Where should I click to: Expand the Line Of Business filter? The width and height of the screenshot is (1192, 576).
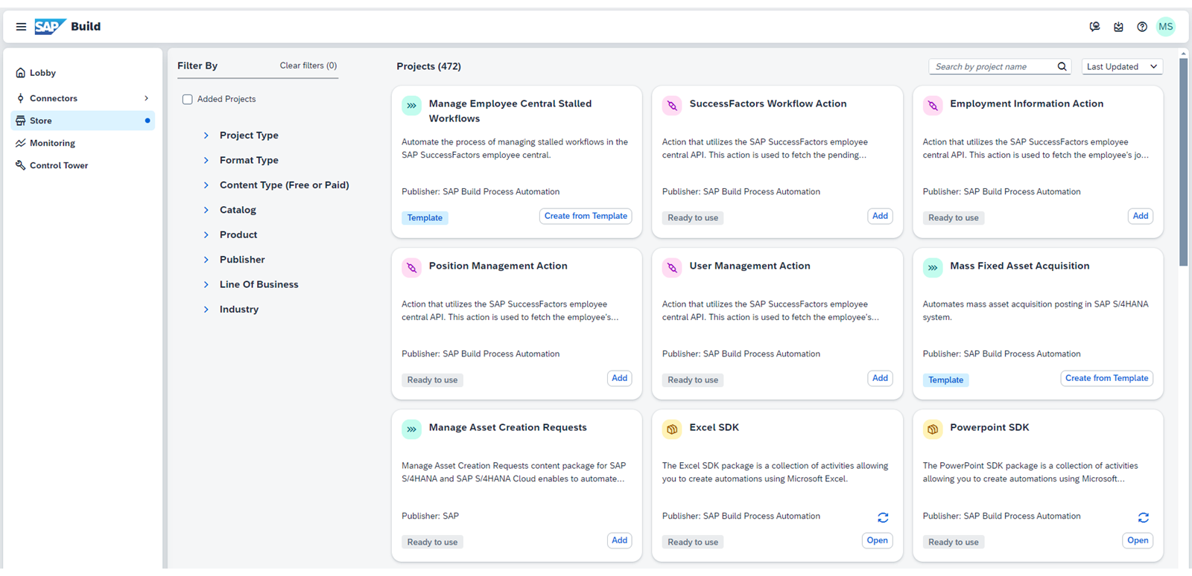tap(206, 284)
